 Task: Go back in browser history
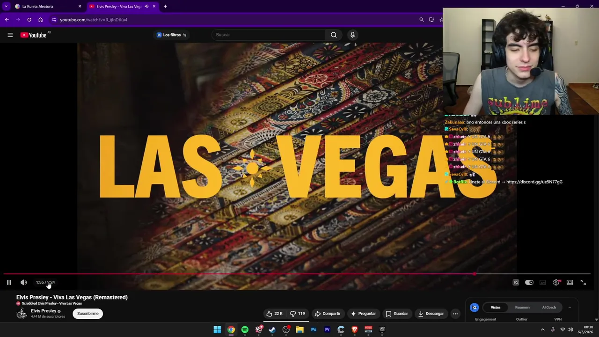tap(7, 20)
